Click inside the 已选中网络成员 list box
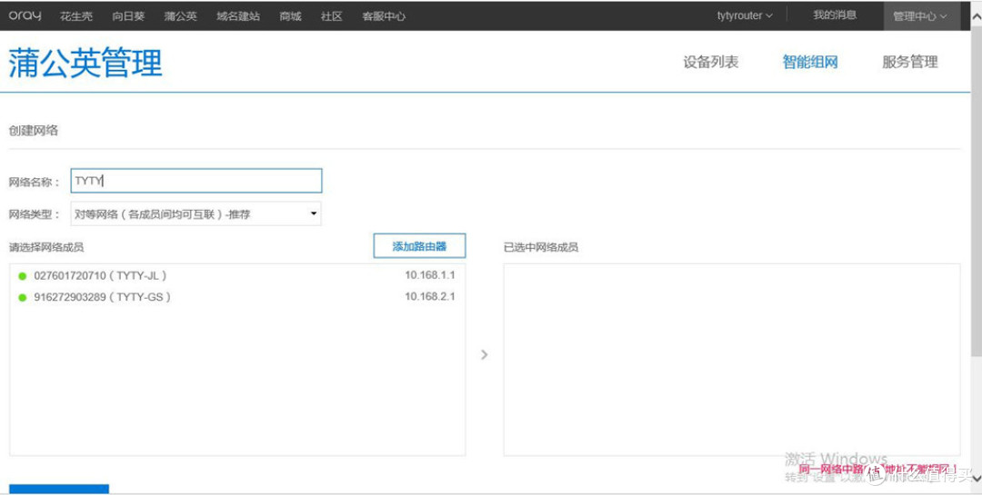 pos(731,360)
